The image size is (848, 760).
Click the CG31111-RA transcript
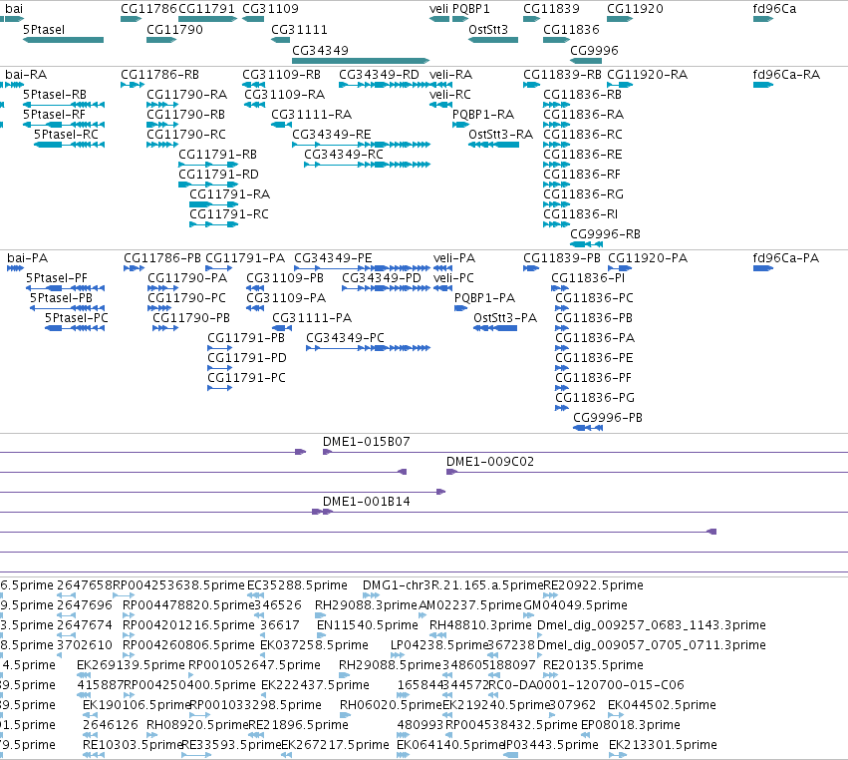[281, 125]
